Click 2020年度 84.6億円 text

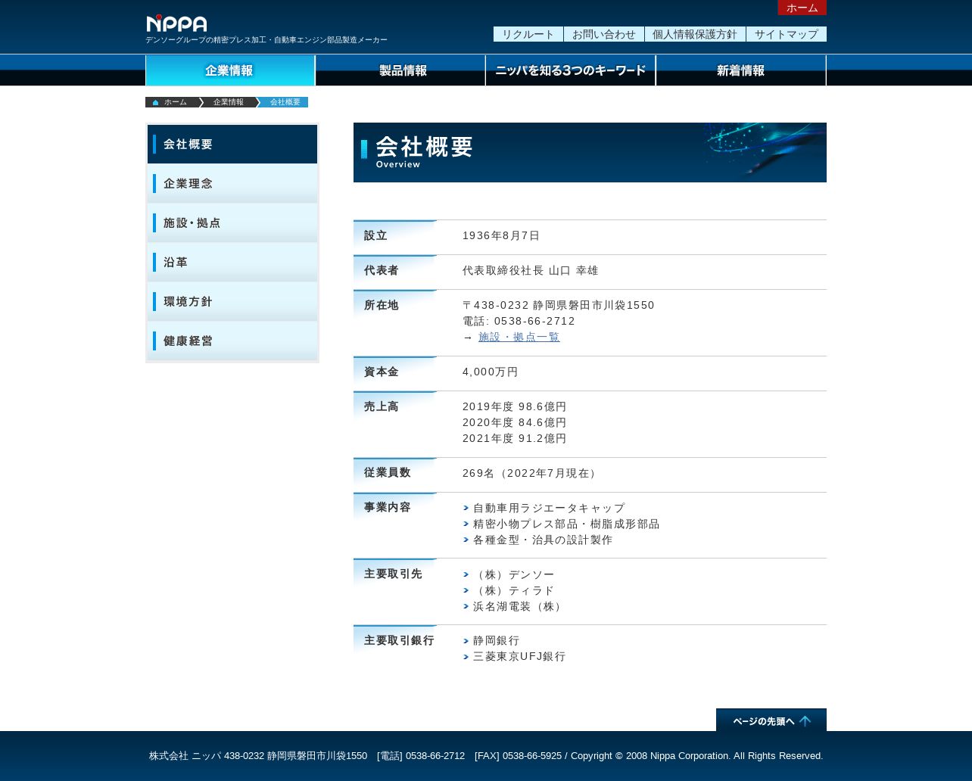point(515,422)
